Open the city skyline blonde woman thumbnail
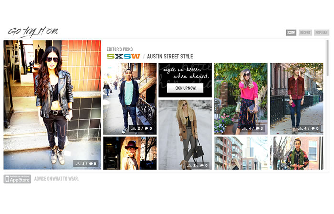Screen dimensions: 334x214 pos(240,153)
